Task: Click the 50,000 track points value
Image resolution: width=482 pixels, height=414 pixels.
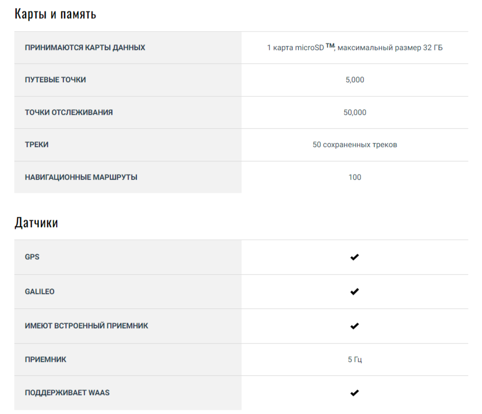Action: point(354,112)
